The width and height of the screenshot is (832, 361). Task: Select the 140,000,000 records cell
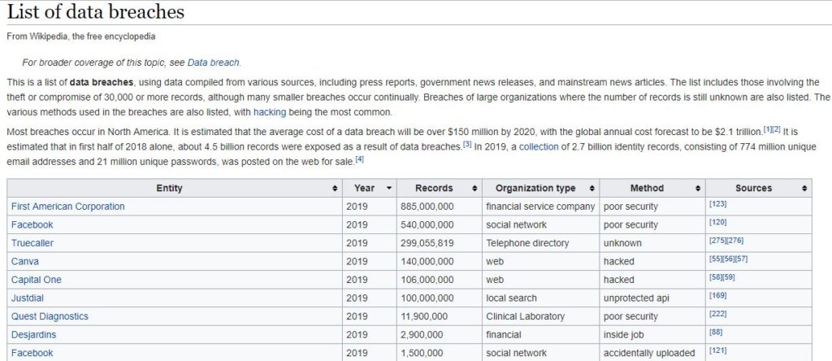tap(439, 261)
